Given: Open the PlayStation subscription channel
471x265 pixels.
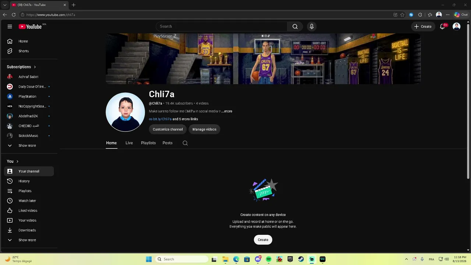Looking at the screenshot, I should (29, 96).
